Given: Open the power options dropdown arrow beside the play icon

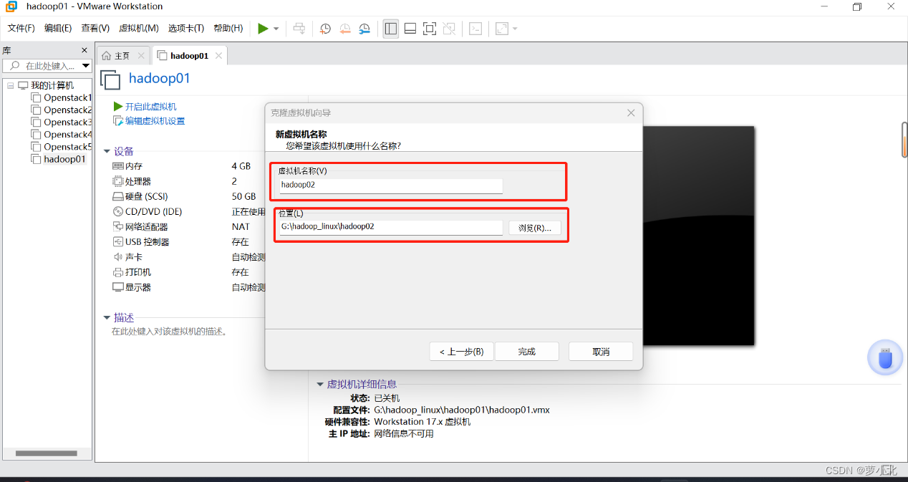Looking at the screenshot, I should [276, 29].
